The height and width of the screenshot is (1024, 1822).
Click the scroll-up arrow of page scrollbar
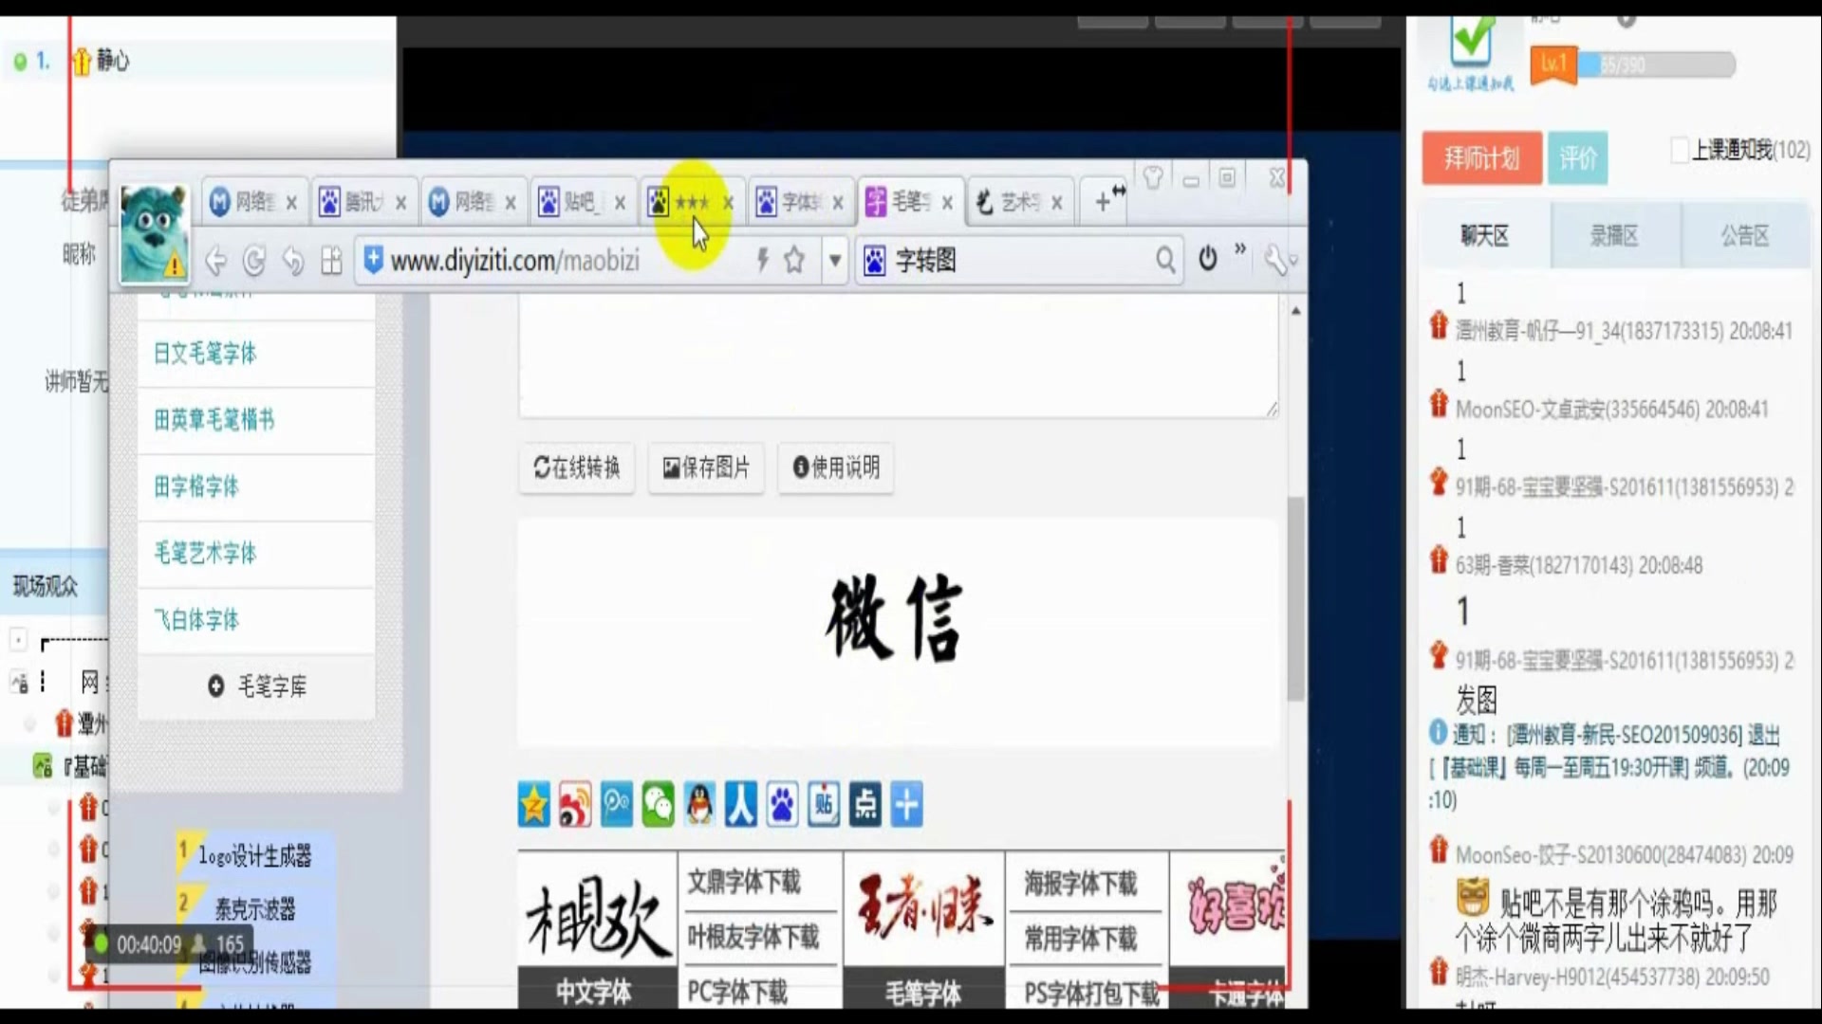(1295, 310)
